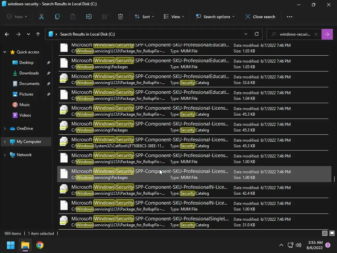Open the Windows Start menu
Viewport: 337px width, 253px height.
[x=11, y=245]
